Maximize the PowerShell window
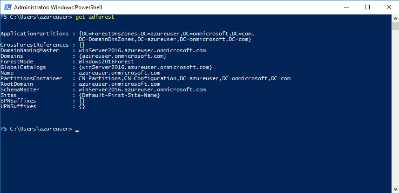The height and width of the screenshot is (193, 399). [367, 7]
